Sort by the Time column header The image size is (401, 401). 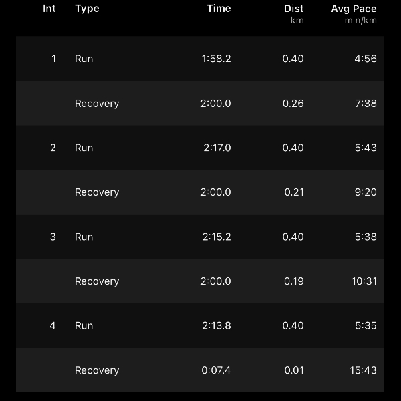(x=219, y=9)
